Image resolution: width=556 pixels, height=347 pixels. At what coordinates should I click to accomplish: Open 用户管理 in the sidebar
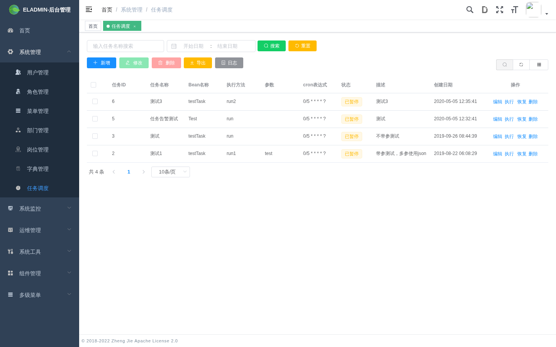(39, 72)
